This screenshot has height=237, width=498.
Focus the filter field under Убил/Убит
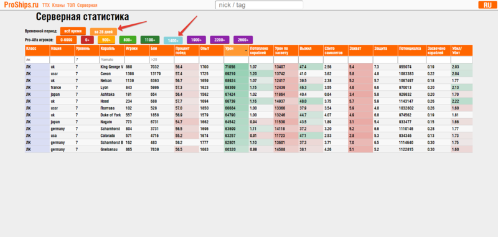tap(462, 60)
